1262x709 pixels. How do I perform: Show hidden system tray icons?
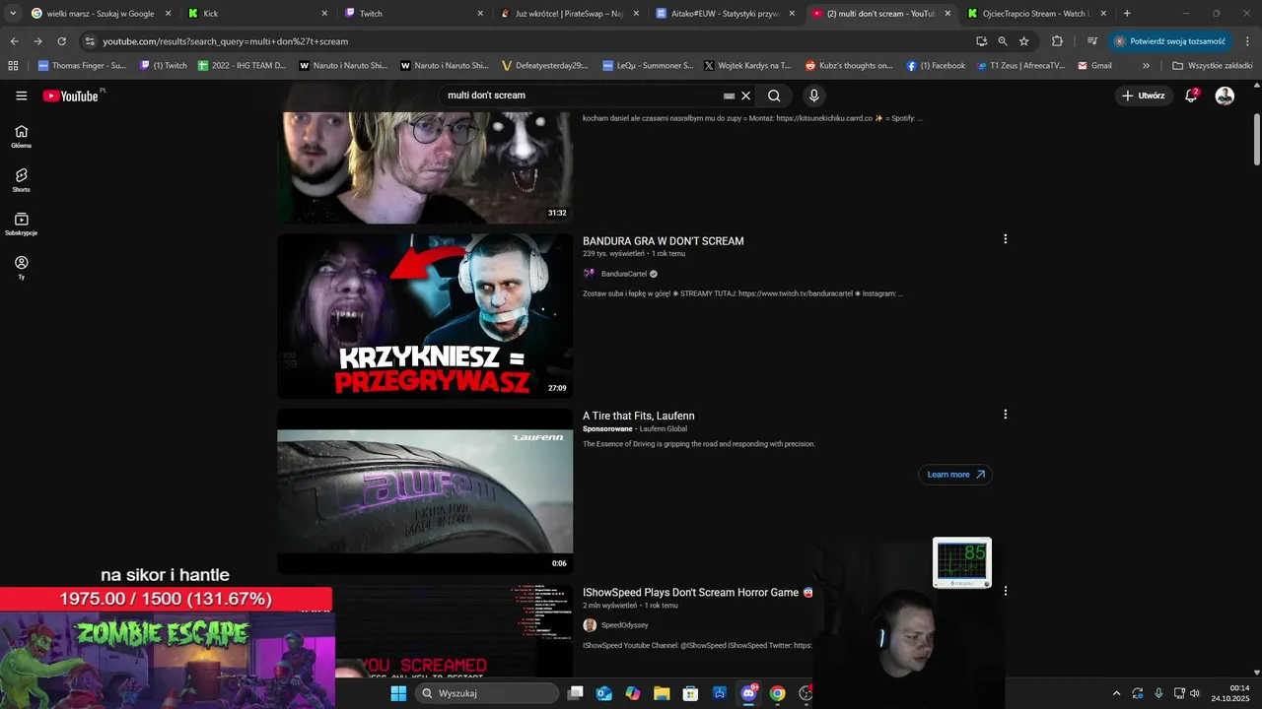[x=1116, y=693]
